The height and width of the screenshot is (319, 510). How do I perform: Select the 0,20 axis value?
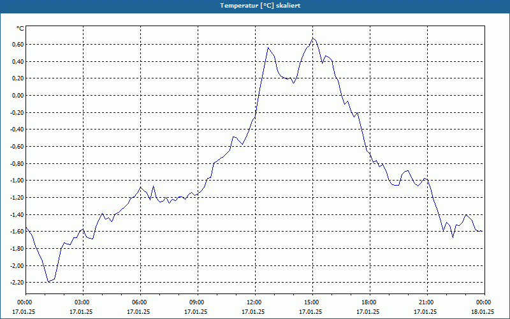click(x=18, y=78)
